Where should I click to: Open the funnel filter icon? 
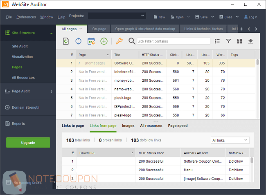(x=228, y=41)
